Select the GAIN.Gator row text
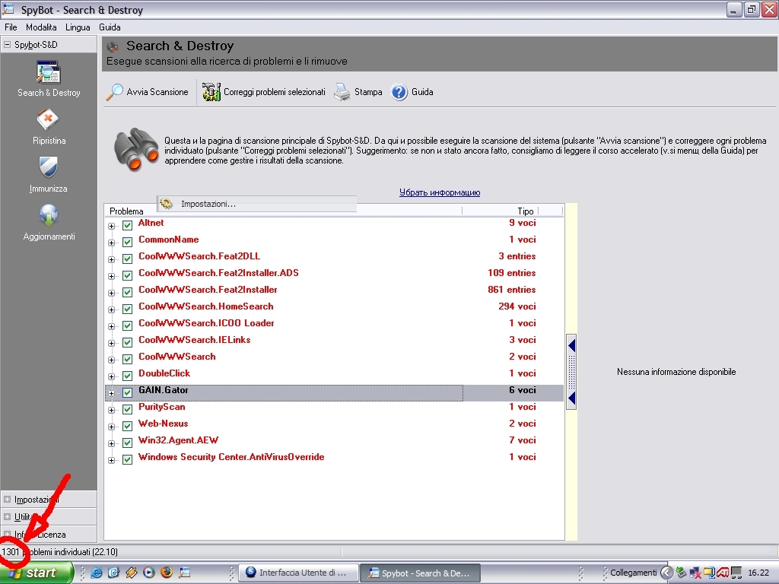 (164, 390)
